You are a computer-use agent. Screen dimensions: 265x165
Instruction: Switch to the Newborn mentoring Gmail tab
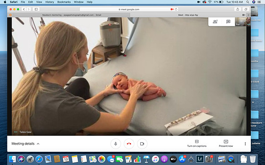point(72,15)
